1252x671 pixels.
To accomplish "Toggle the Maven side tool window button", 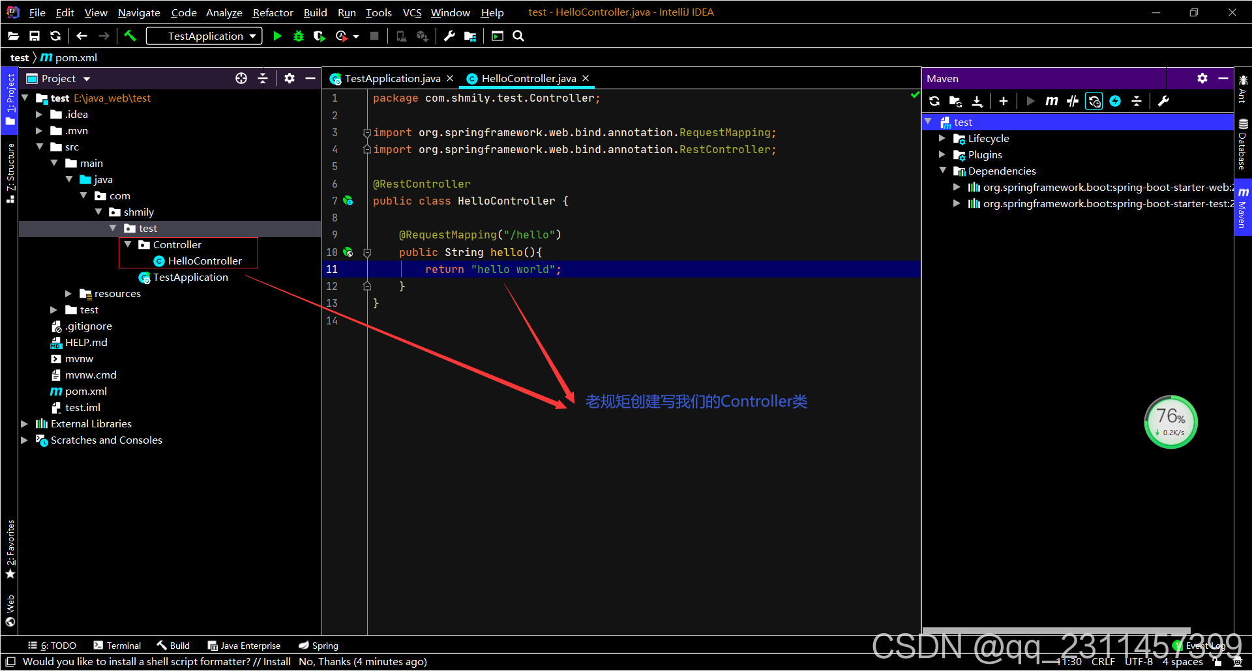I will pyautogui.click(x=1243, y=208).
